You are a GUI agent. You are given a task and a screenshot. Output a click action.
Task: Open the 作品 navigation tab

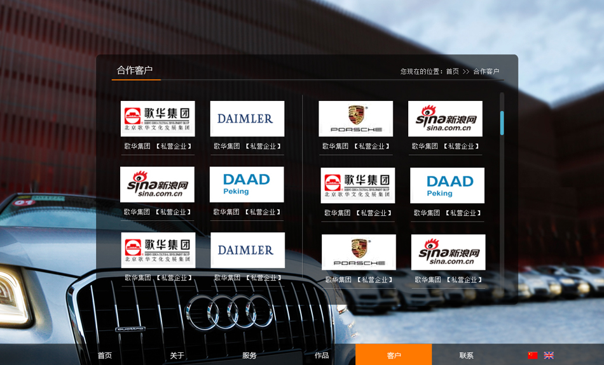coord(322,355)
